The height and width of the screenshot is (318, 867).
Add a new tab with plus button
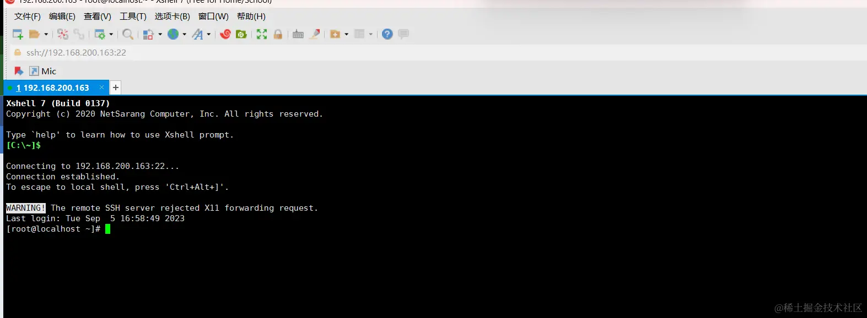click(116, 87)
